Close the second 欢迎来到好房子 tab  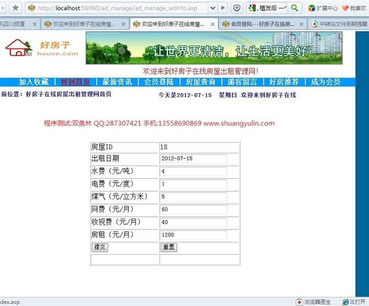[123, 24]
